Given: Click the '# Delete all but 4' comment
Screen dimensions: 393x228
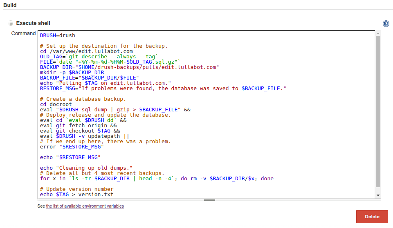Looking at the screenshot, I should [x=102, y=173].
